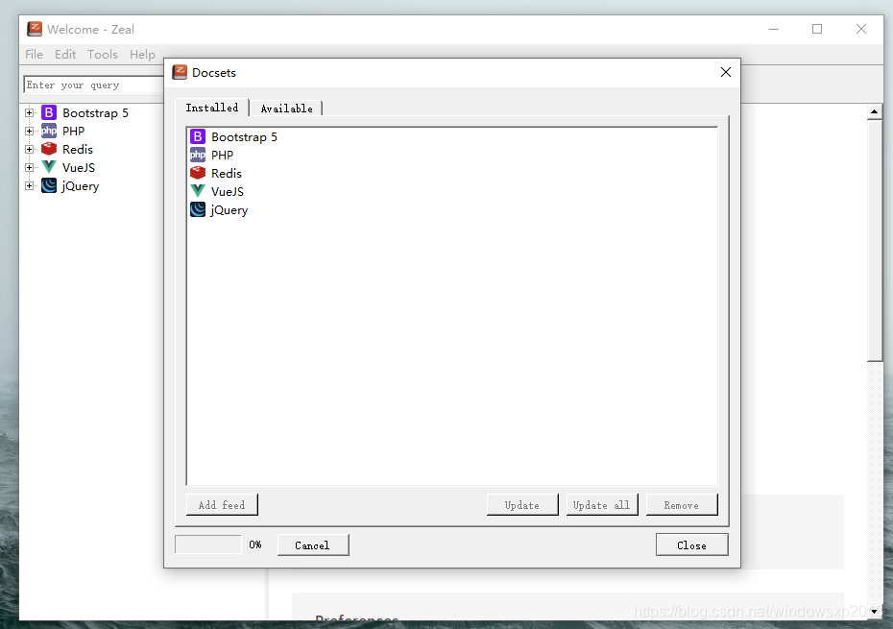The image size is (893, 629).
Task: Click the search query input field
Action: pos(94,85)
